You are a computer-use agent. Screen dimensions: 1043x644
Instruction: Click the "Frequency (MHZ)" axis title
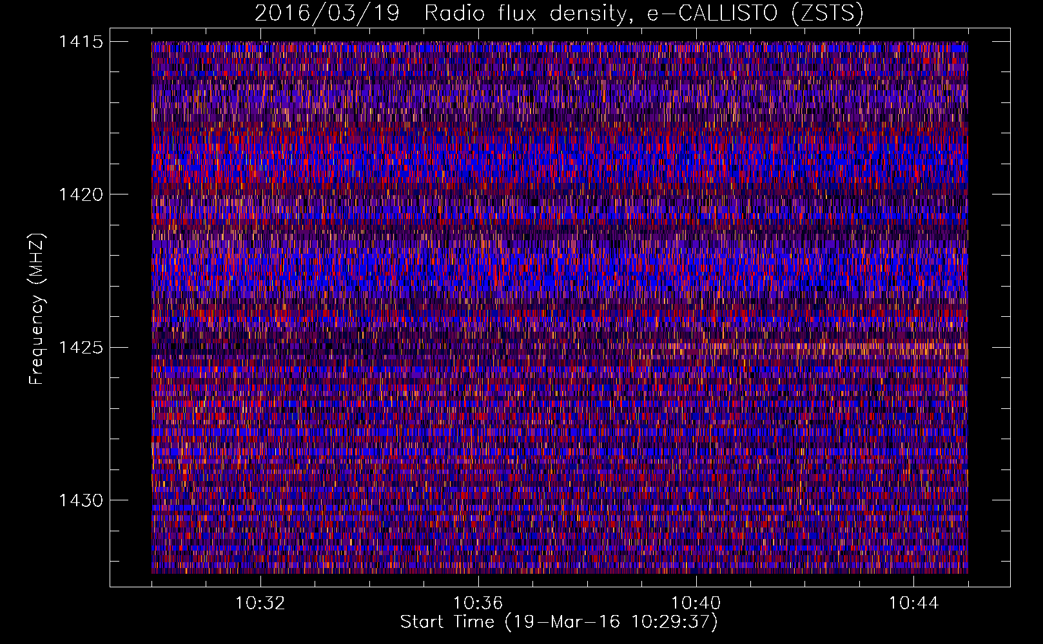pyautogui.click(x=37, y=309)
